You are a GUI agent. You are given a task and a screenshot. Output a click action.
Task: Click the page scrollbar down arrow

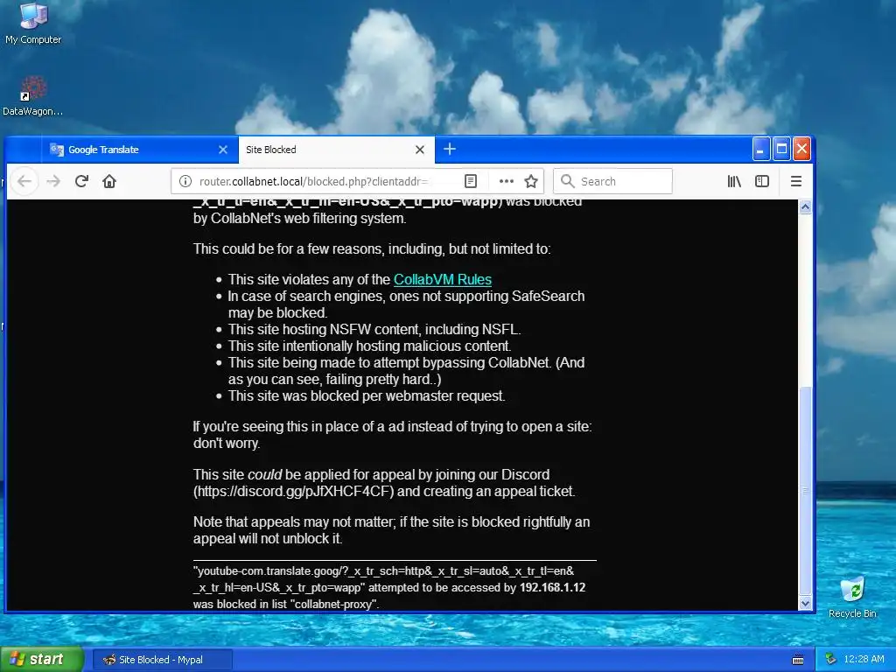coord(806,603)
